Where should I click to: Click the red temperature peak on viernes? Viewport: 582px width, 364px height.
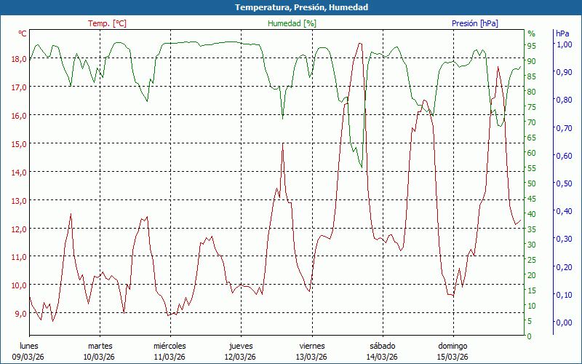point(359,44)
